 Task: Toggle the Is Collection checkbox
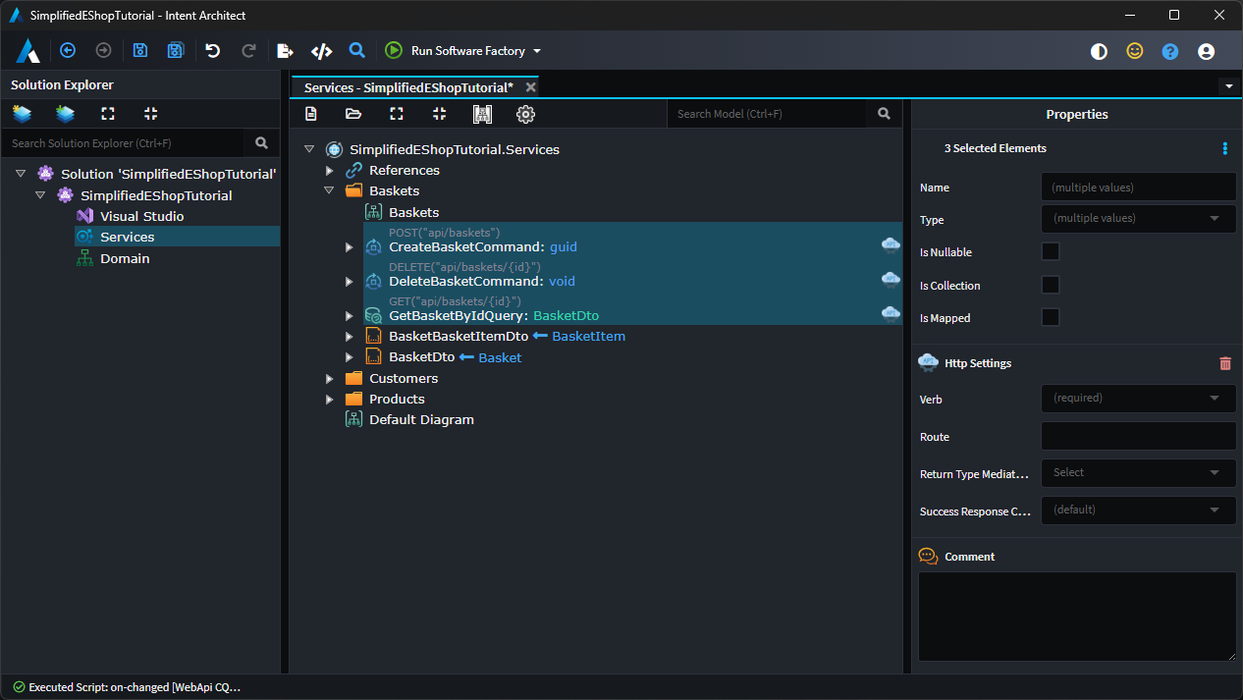1051,285
